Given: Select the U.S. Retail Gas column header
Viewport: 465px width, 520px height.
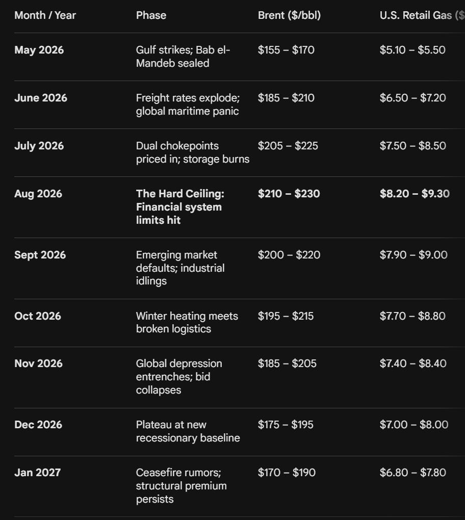Looking at the screenshot, I should tap(422, 15).
